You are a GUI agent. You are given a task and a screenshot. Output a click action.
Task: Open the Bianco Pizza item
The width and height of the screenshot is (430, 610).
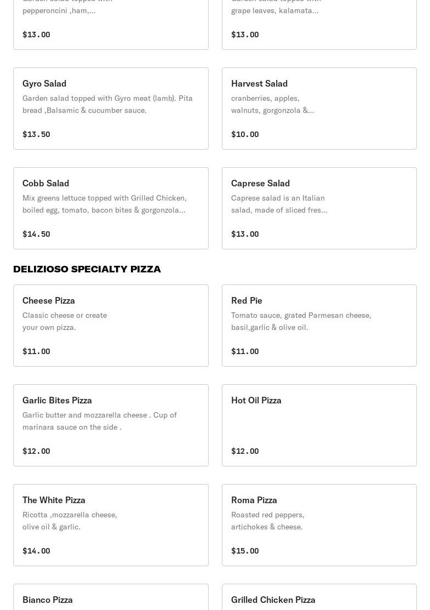48,599
